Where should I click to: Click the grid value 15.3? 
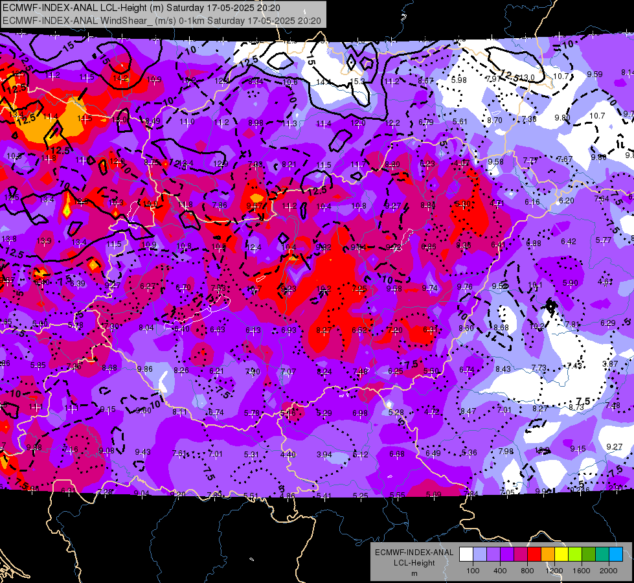click(357, 82)
